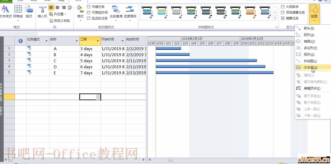Expand the Gantt style gallery more arrow
331x164 pixels.
(275, 18)
